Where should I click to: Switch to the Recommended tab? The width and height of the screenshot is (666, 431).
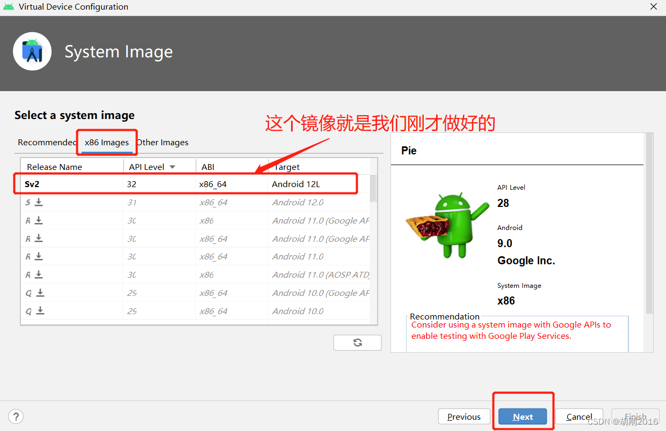tap(47, 143)
